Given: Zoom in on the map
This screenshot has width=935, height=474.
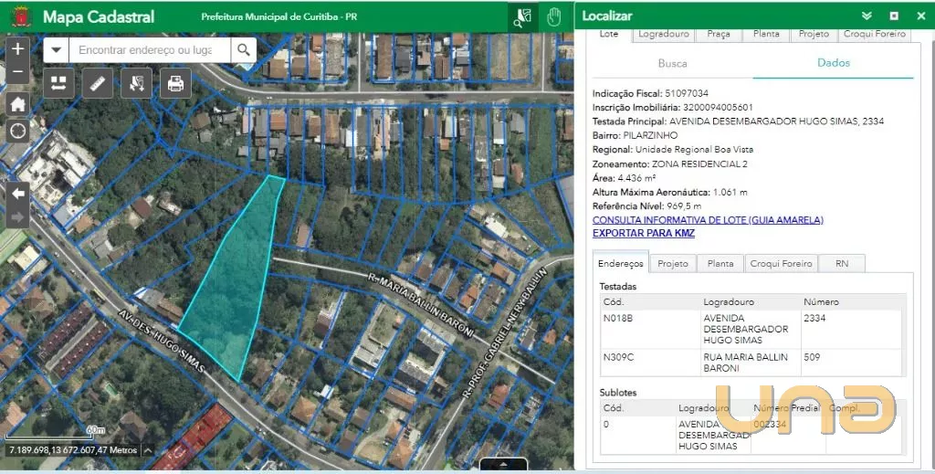Looking at the screenshot, I should click(17, 47).
